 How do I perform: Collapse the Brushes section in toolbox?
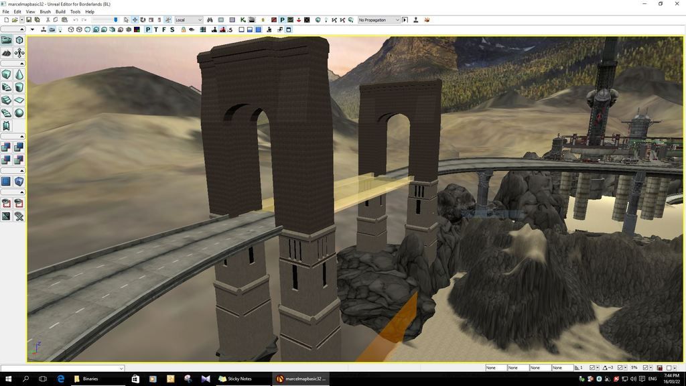pyautogui.click(x=13, y=64)
